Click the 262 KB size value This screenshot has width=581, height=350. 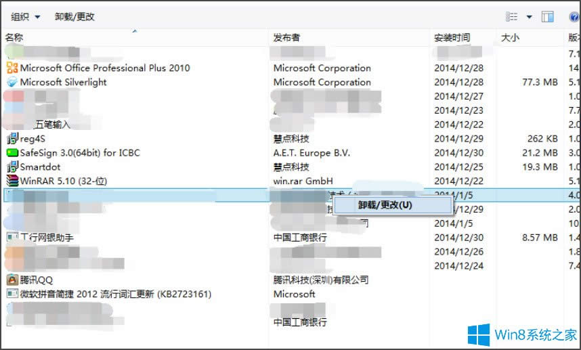[x=542, y=139]
